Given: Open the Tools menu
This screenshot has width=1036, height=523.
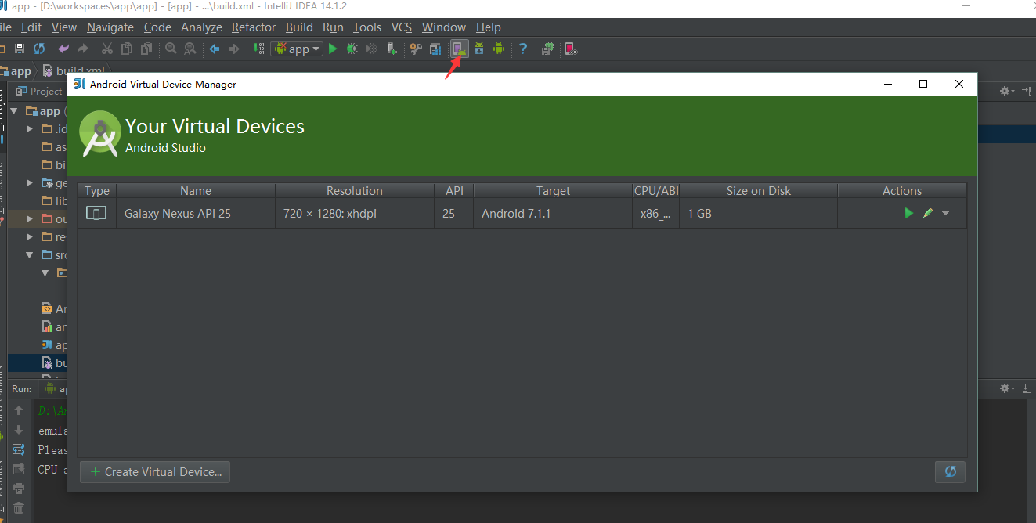Looking at the screenshot, I should [x=367, y=27].
